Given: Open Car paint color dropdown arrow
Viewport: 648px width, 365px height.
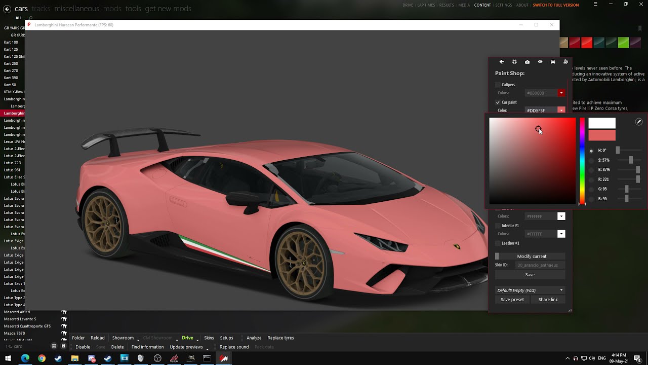Looking at the screenshot, I should point(561,110).
